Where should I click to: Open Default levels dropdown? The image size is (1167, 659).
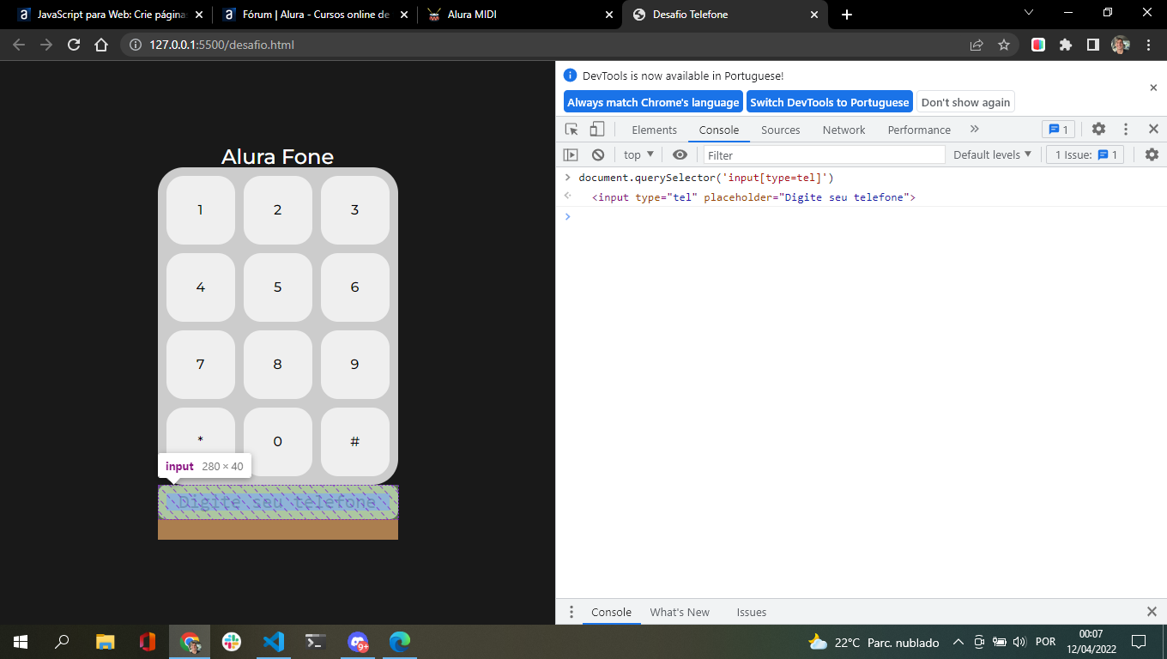click(992, 154)
